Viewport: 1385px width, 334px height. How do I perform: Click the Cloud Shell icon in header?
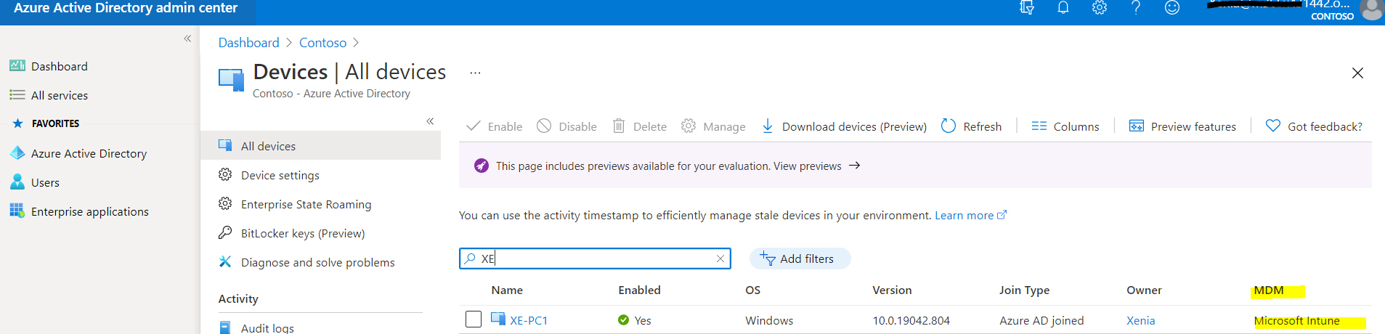click(x=1027, y=8)
